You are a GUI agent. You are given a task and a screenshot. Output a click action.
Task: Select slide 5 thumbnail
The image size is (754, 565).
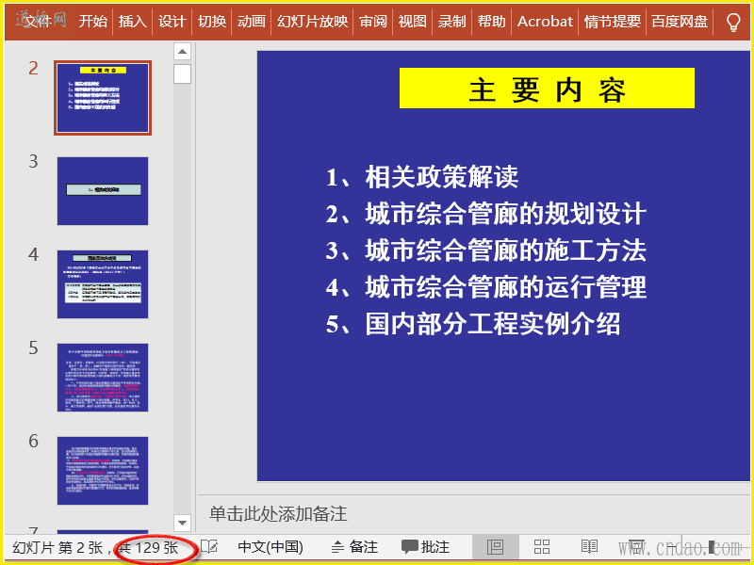coord(103,378)
